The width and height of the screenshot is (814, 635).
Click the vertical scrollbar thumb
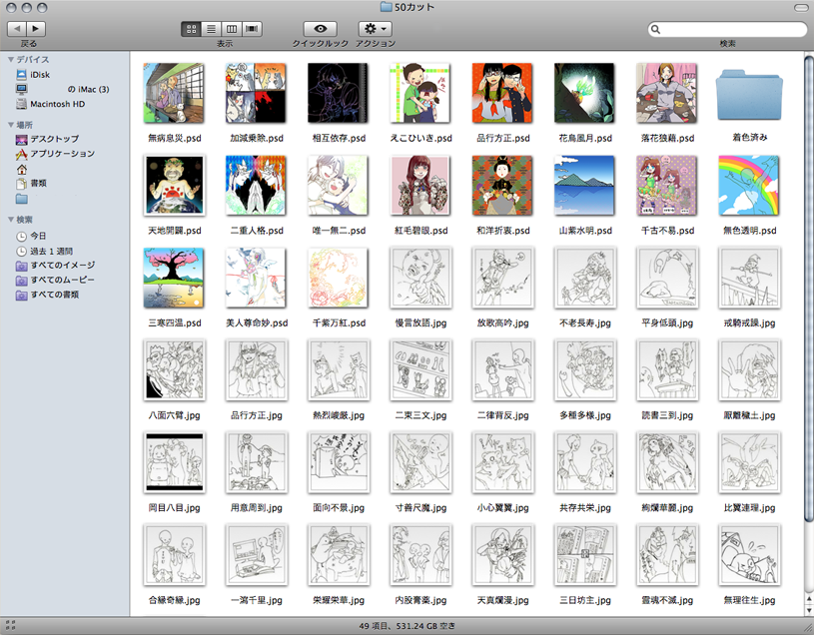click(x=809, y=287)
